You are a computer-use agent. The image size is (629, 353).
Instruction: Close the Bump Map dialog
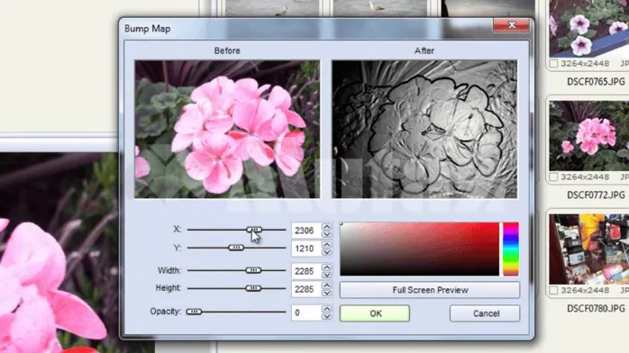(511, 25)
